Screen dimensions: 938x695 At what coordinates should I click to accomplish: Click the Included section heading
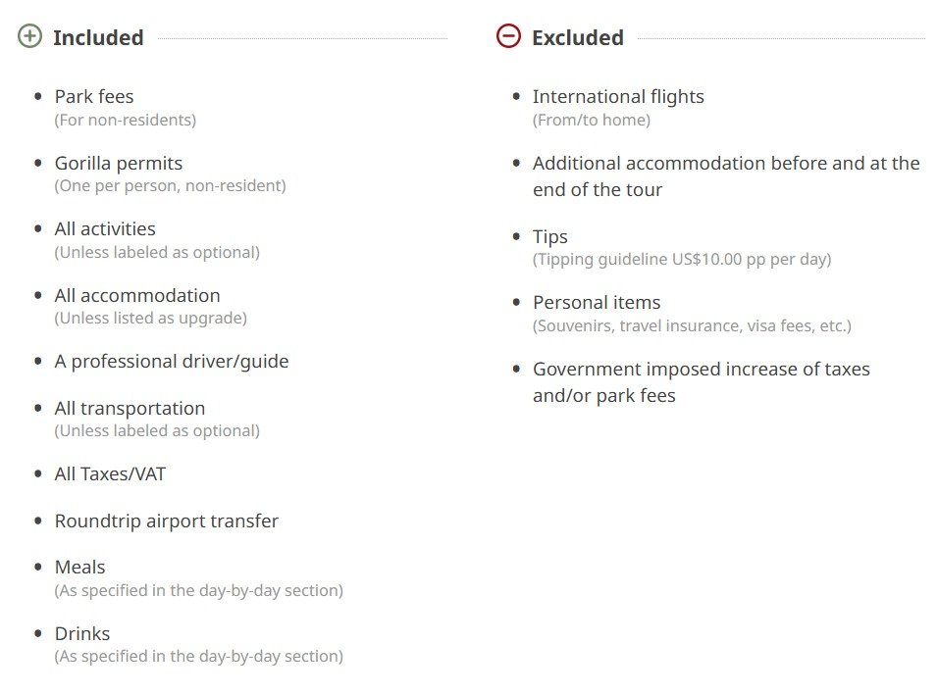[x=98, y=38]
